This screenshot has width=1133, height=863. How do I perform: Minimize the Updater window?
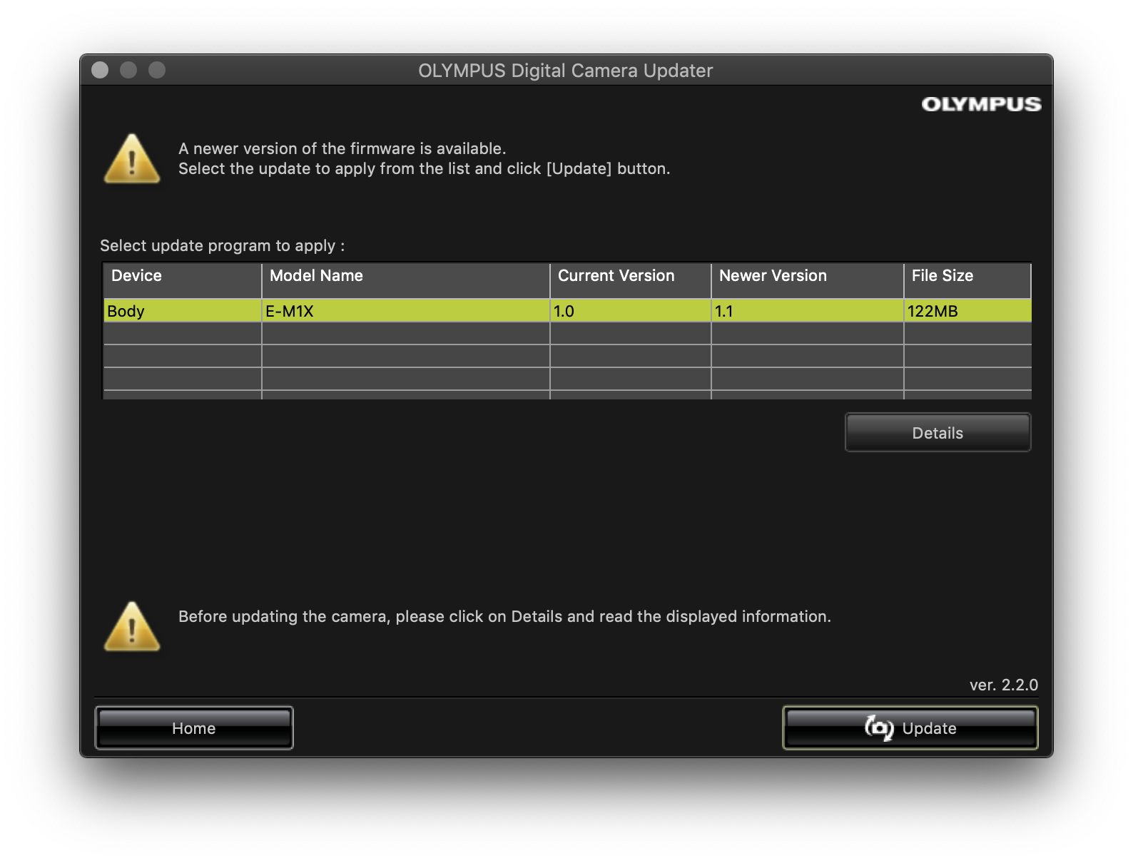point(128,70)
